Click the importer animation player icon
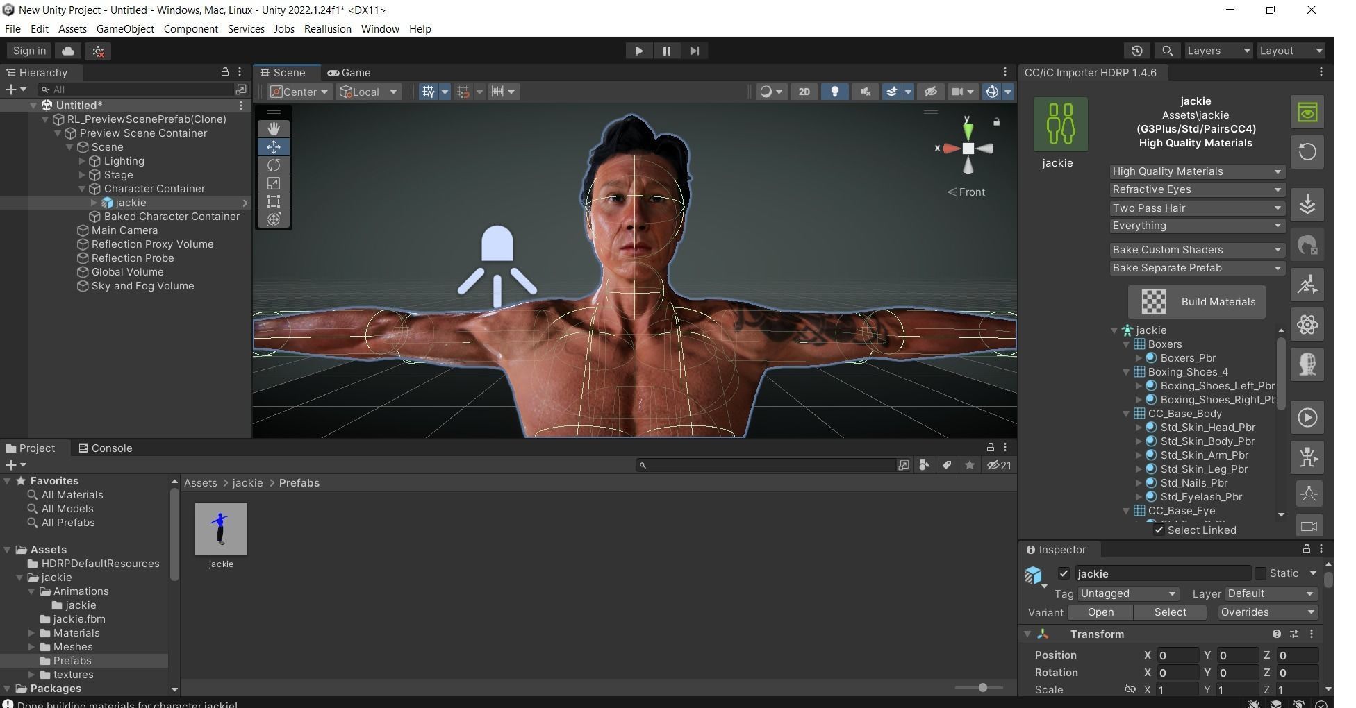This screenshot has width=1356, height=708. click(x=1307, y=418)
